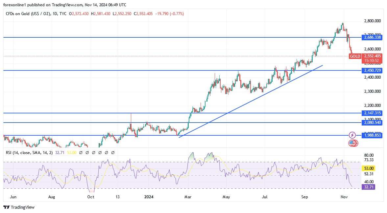Click the Oct label on time axis
This screenshot has width=387, height=213.
point(90,197)
